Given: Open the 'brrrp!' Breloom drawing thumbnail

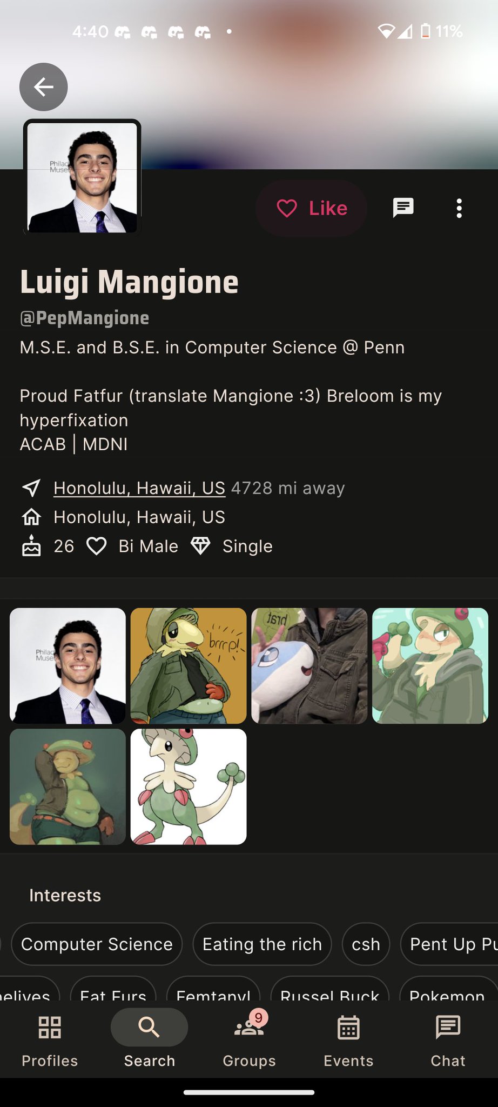Looking at the screenshot, I should click(x=189, y=666).
